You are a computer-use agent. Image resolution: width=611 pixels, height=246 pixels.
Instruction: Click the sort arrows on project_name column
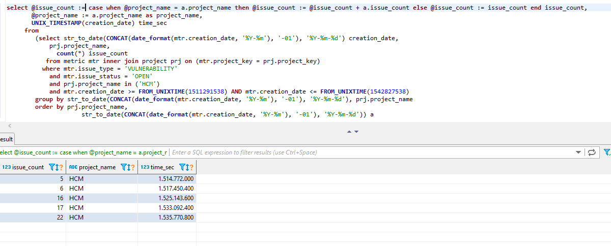(x=128, y=167)
